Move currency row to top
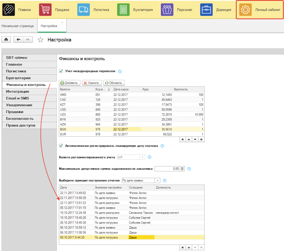Viewport: 284px width, 251px height. (182, 139)
